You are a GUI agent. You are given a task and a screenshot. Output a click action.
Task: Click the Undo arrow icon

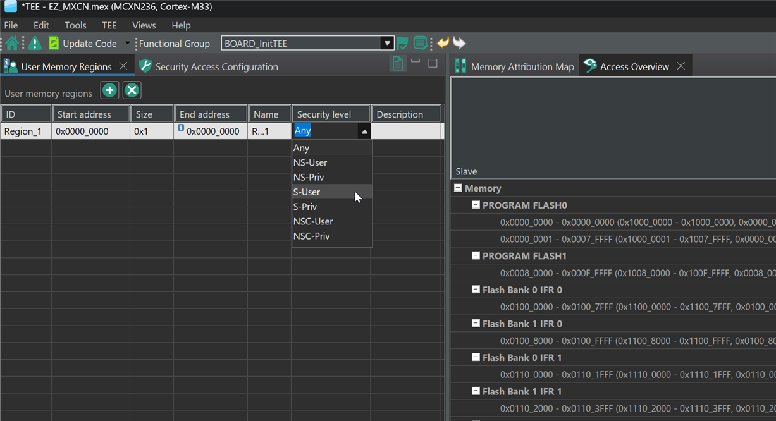click(443, 43)
